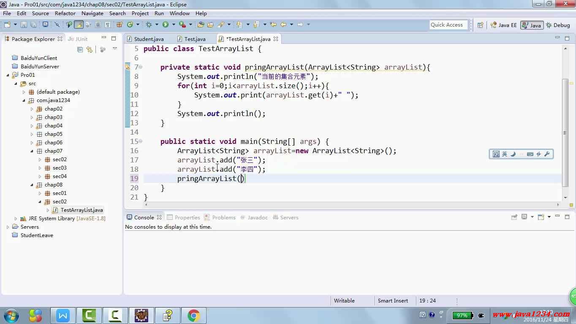Open the Refactor menu

pyautogui.click(x=65, y=13)
